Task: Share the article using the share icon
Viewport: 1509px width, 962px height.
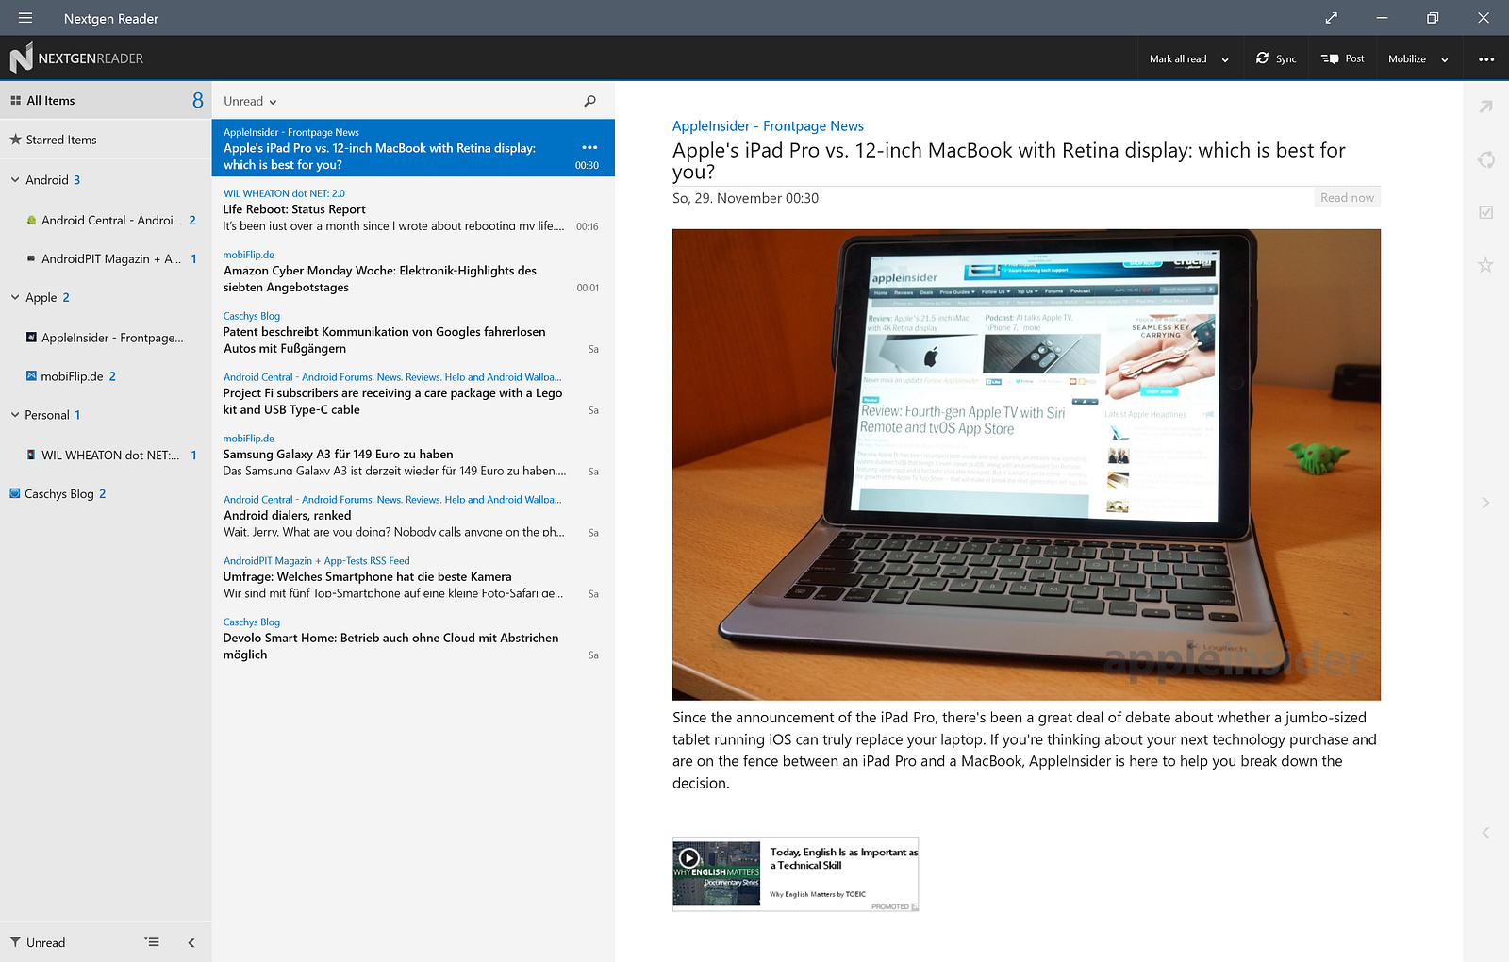Action: (x=1486, y=159)
